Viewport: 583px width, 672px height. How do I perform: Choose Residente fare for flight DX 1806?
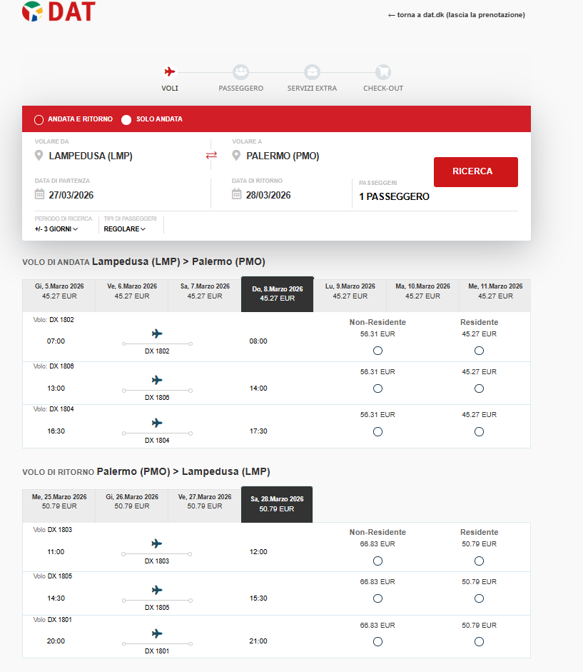[x=479, y=388]
